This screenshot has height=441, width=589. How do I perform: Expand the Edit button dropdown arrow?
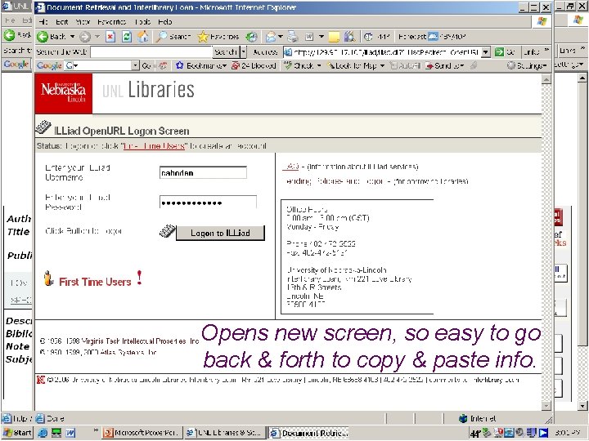(x=321, y=37)
